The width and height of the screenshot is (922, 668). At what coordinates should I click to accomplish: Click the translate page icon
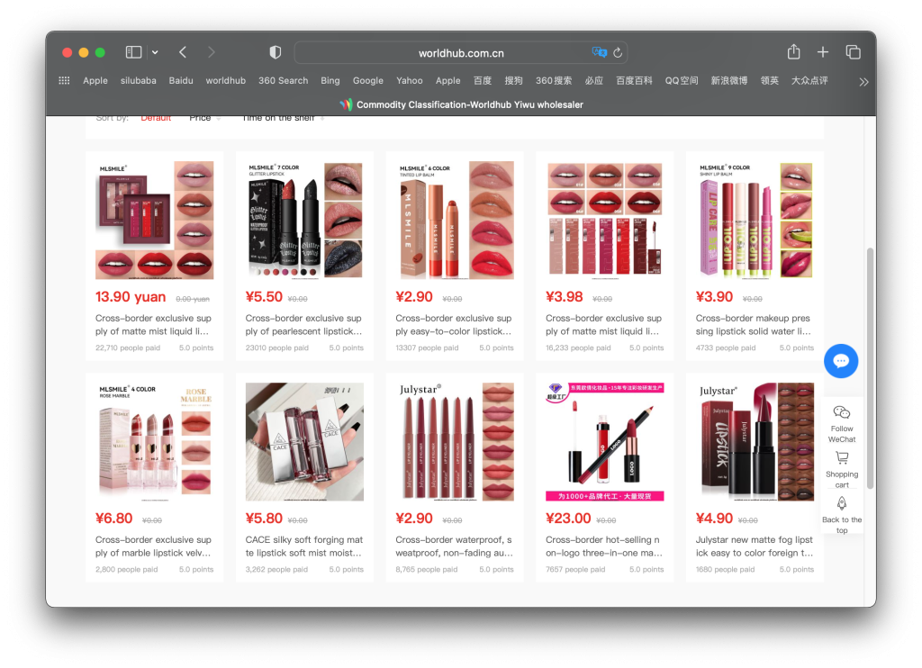599,52
